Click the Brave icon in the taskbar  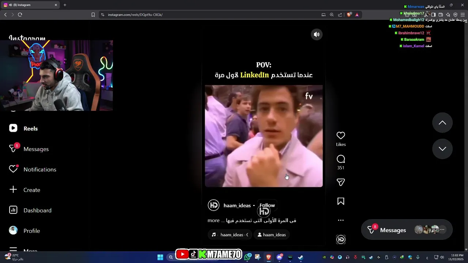[269, 257]
